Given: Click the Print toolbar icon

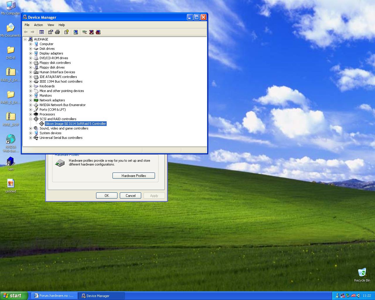Looking at the screenshot, I should coord(57,32).
